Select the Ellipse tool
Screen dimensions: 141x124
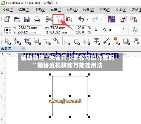tap(77, 41)
